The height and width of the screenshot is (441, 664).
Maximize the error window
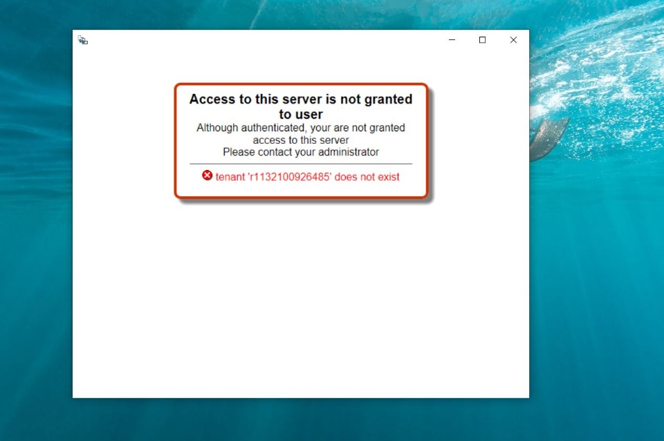click(x=482, y=40)
